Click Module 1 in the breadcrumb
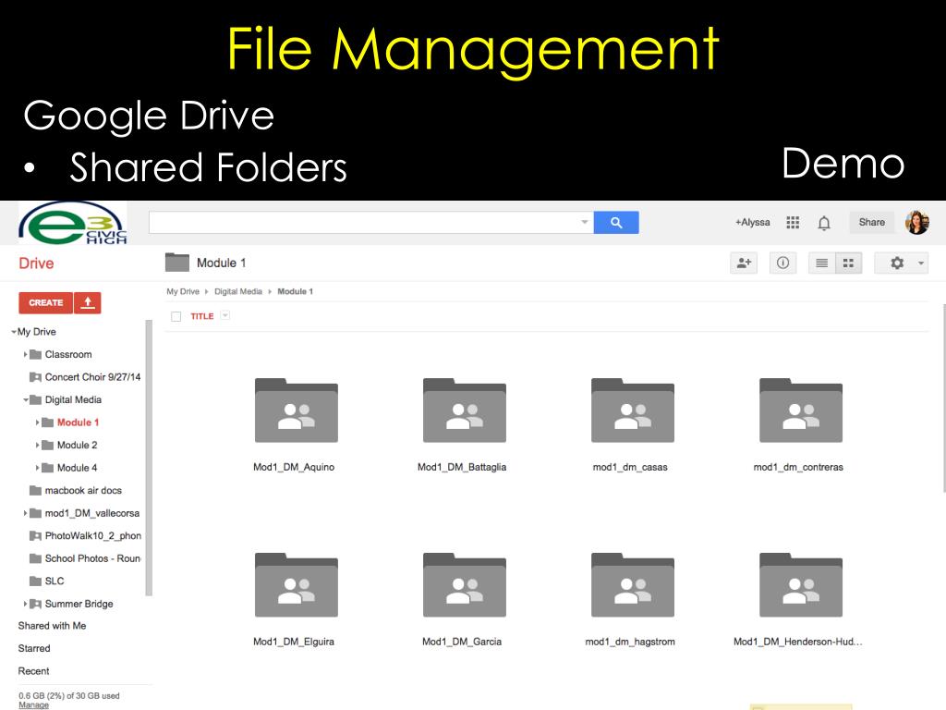 pos(295,291)
